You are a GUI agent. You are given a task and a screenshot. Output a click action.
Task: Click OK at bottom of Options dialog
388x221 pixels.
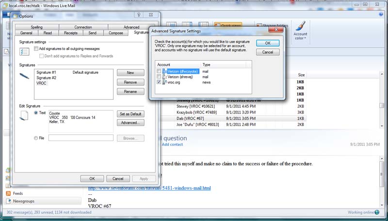92,178
